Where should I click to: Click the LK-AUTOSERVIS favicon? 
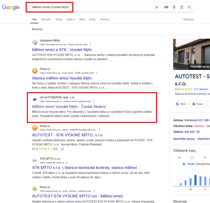pos(35,99)
